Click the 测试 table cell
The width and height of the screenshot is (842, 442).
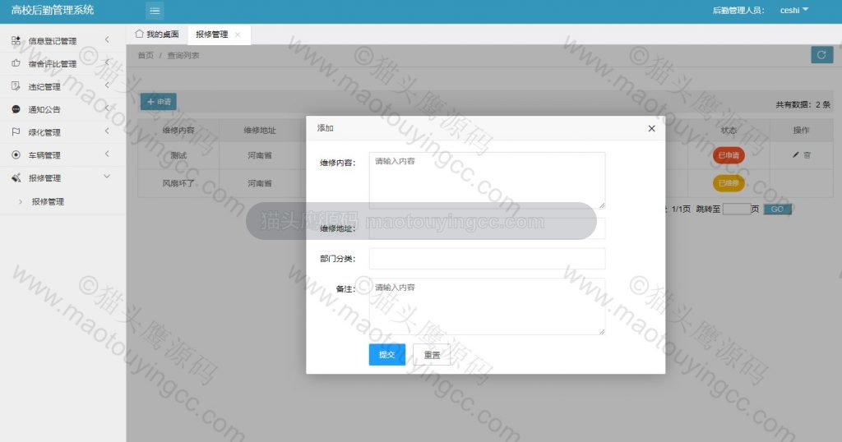pos(178,155)
